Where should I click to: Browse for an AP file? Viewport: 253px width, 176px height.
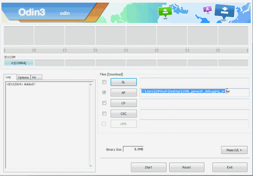coord(124,93)
